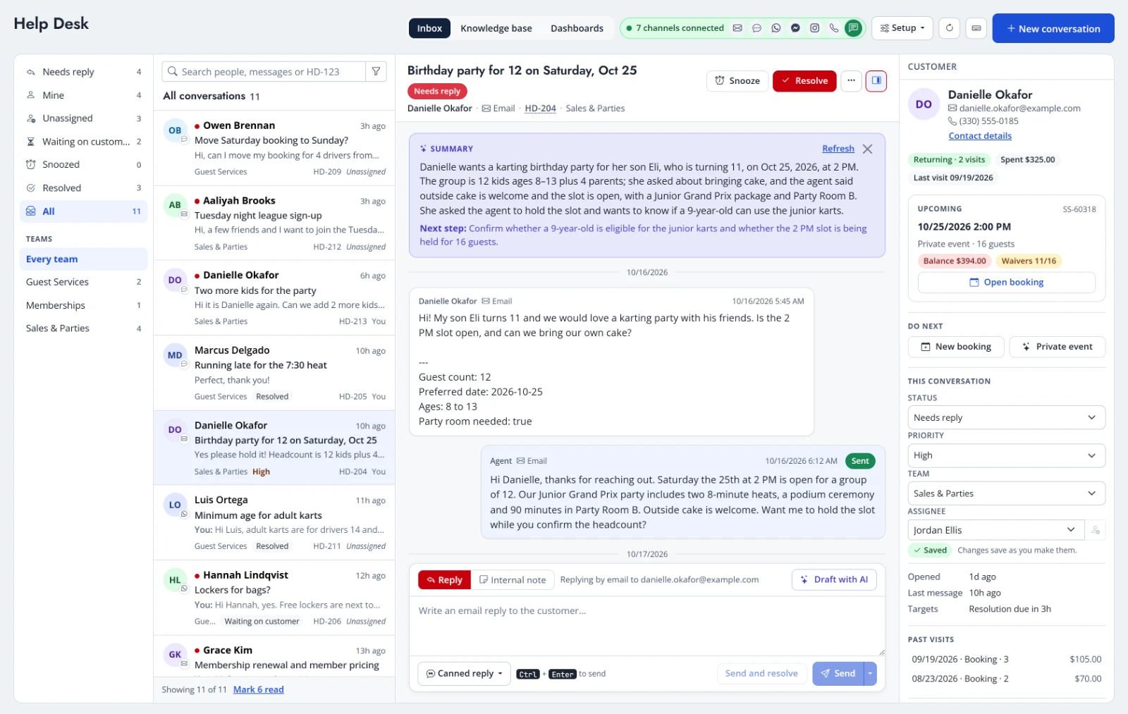The image size is (1128, 714).
Task: Refresh the conversation summary
Action: point(838,149)
